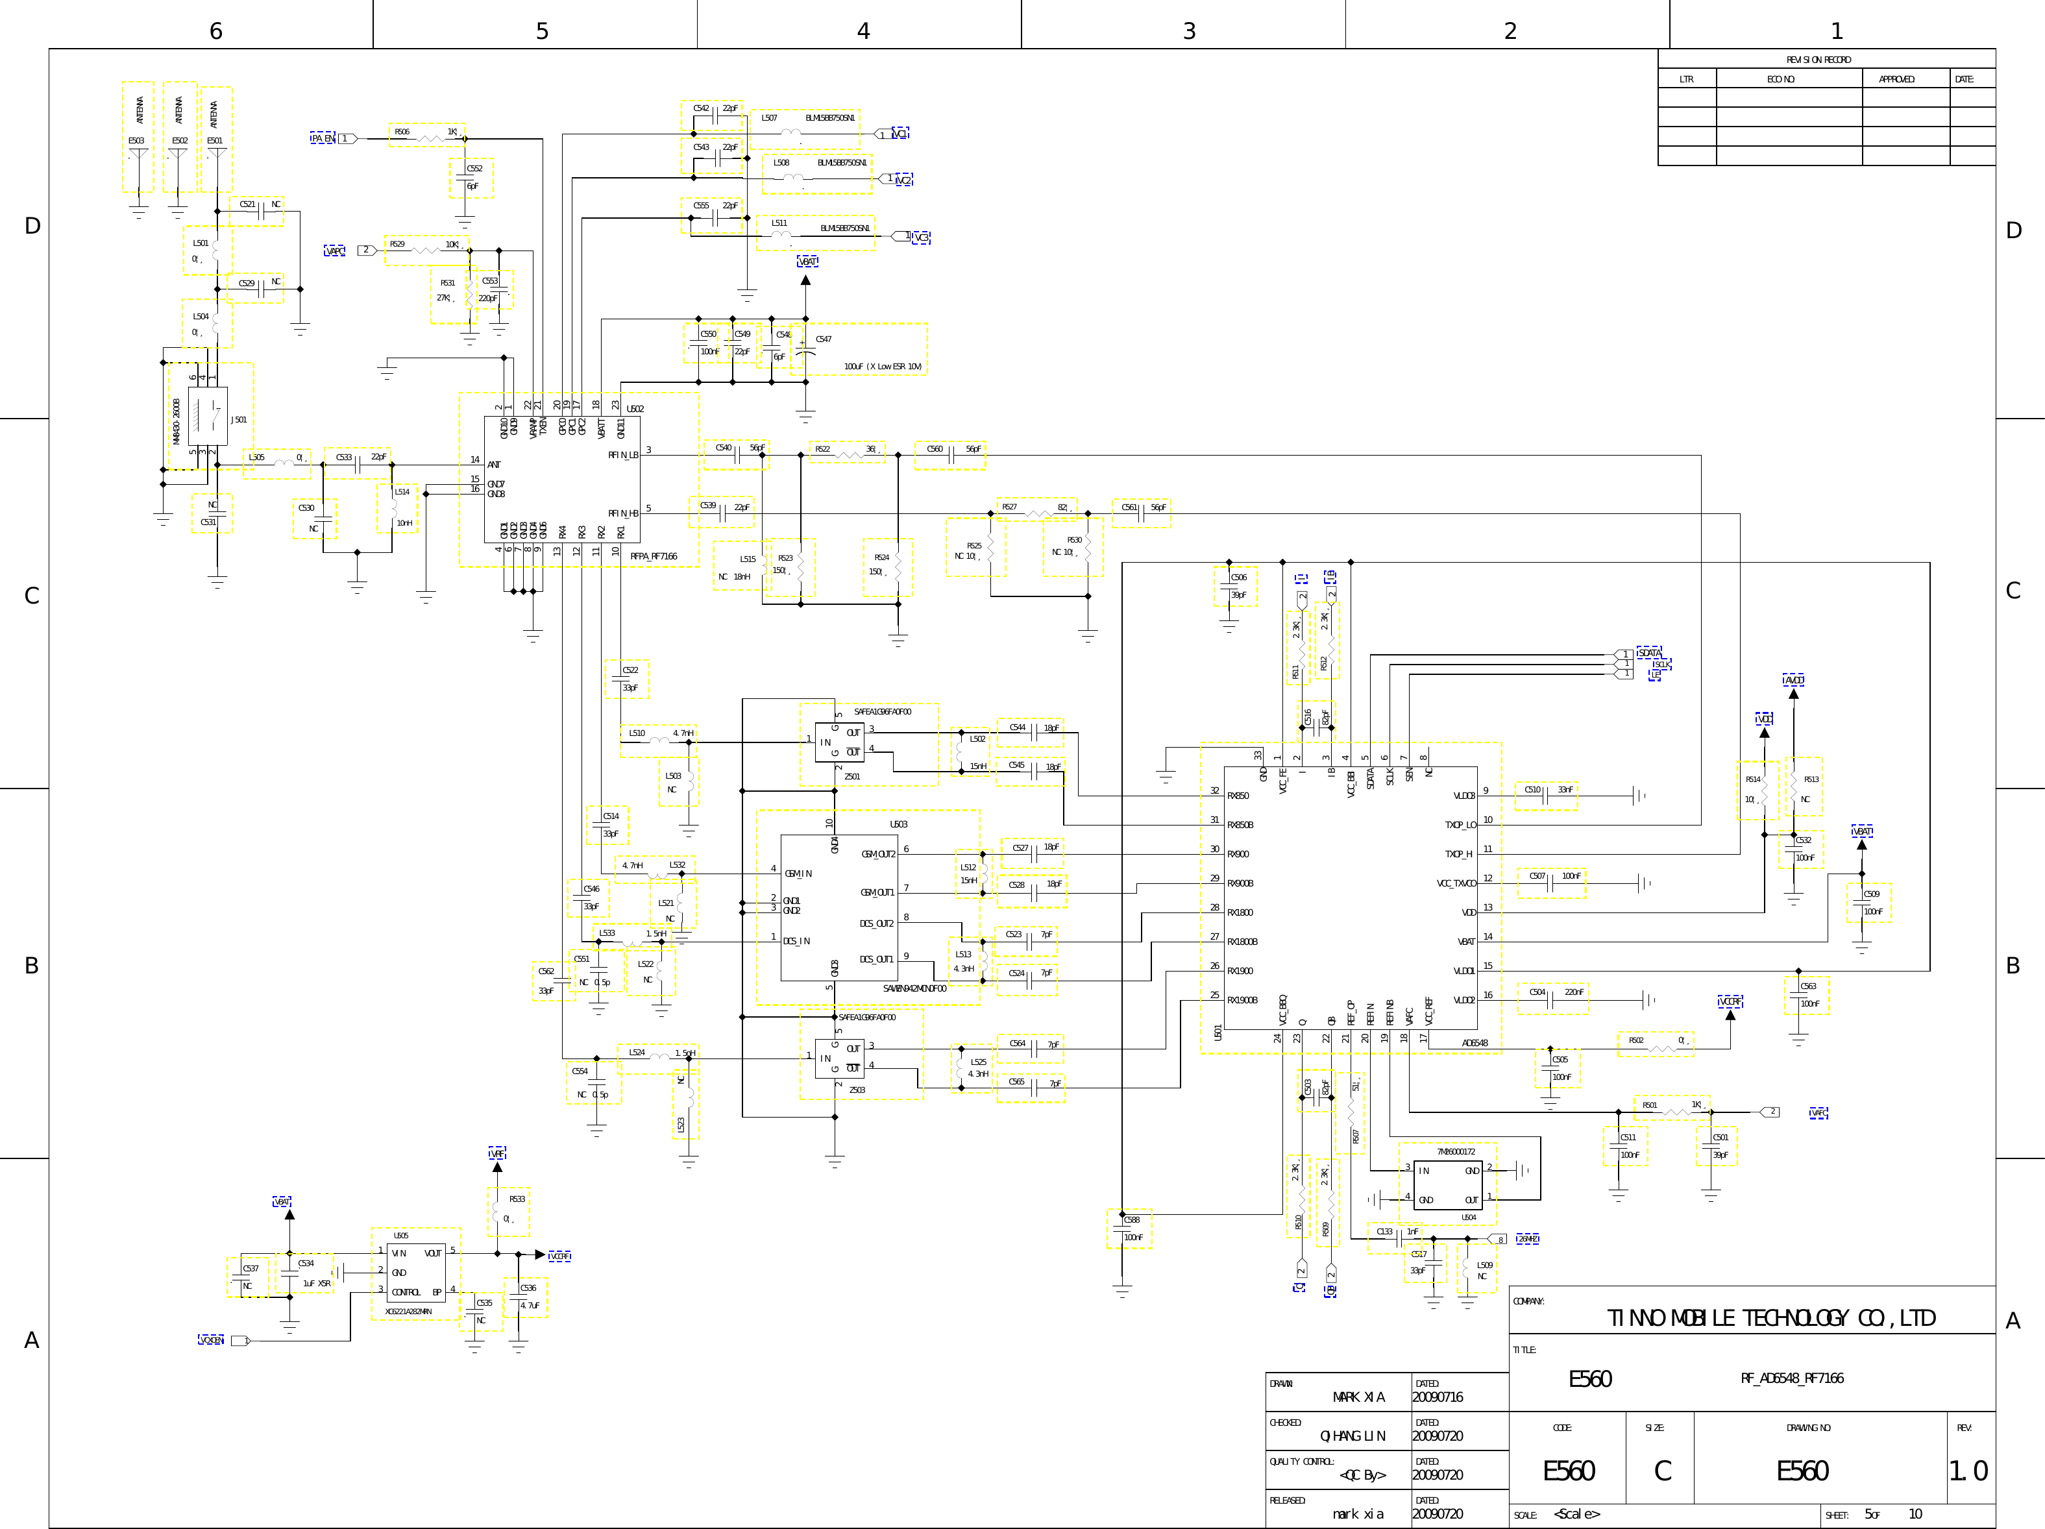Select capacitor C588 100nF component
The width and height of the screenshot is (2045, 1529).
1130,1229
